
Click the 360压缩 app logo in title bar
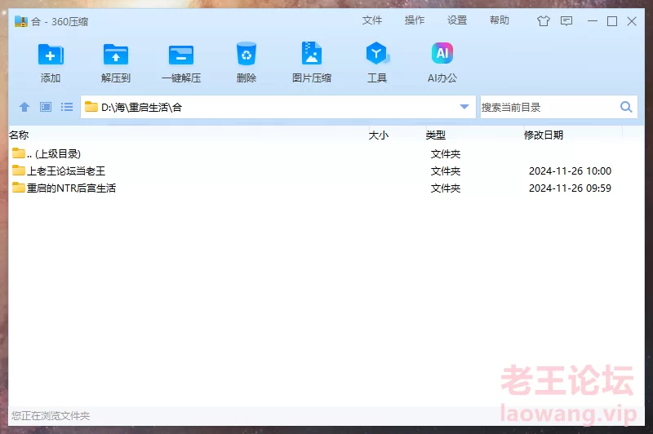(x=21, y=21)
